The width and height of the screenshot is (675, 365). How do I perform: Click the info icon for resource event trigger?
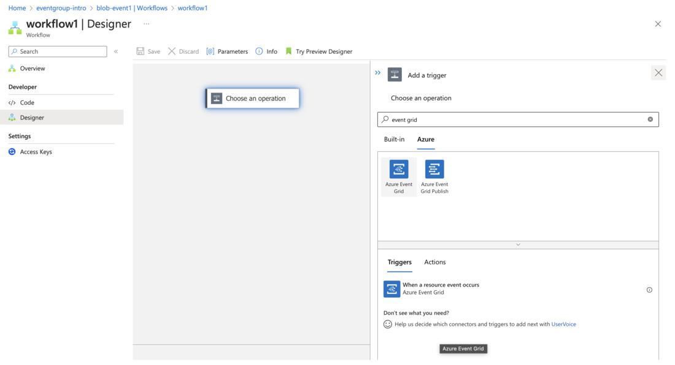click(x=649, y=290)
